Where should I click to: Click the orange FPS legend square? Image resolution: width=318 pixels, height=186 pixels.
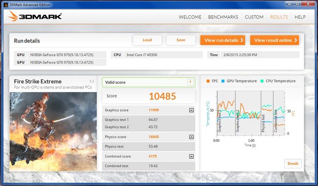click(x=208, y=81)
